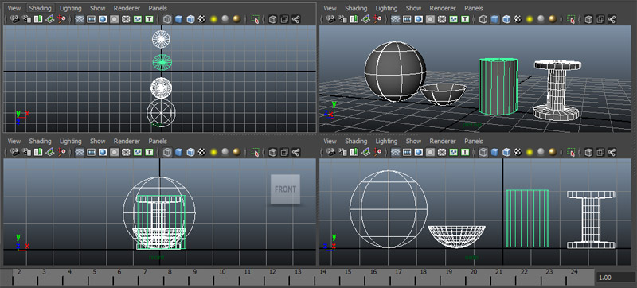This screenshot has height=288, width=637.
Task: Toggle Shadows sphere icon in side panel
Action: [541, 152]
